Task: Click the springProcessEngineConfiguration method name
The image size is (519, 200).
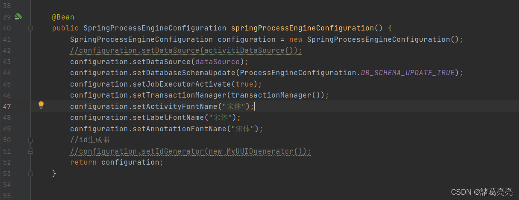Action: point(302,28)
